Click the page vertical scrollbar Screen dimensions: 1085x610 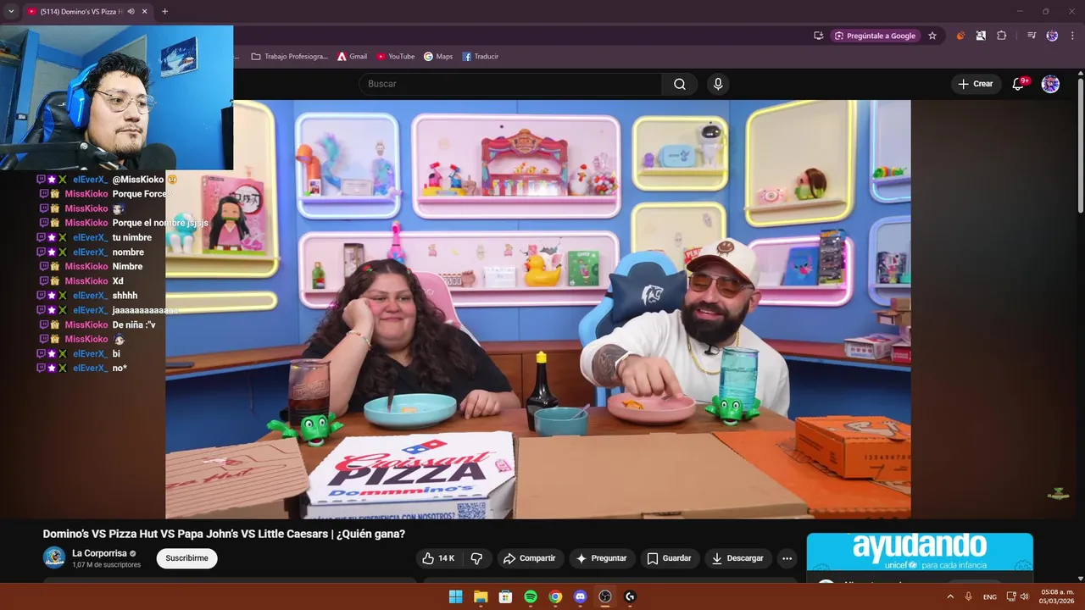pyautogui.click(x=1080, y=144)
